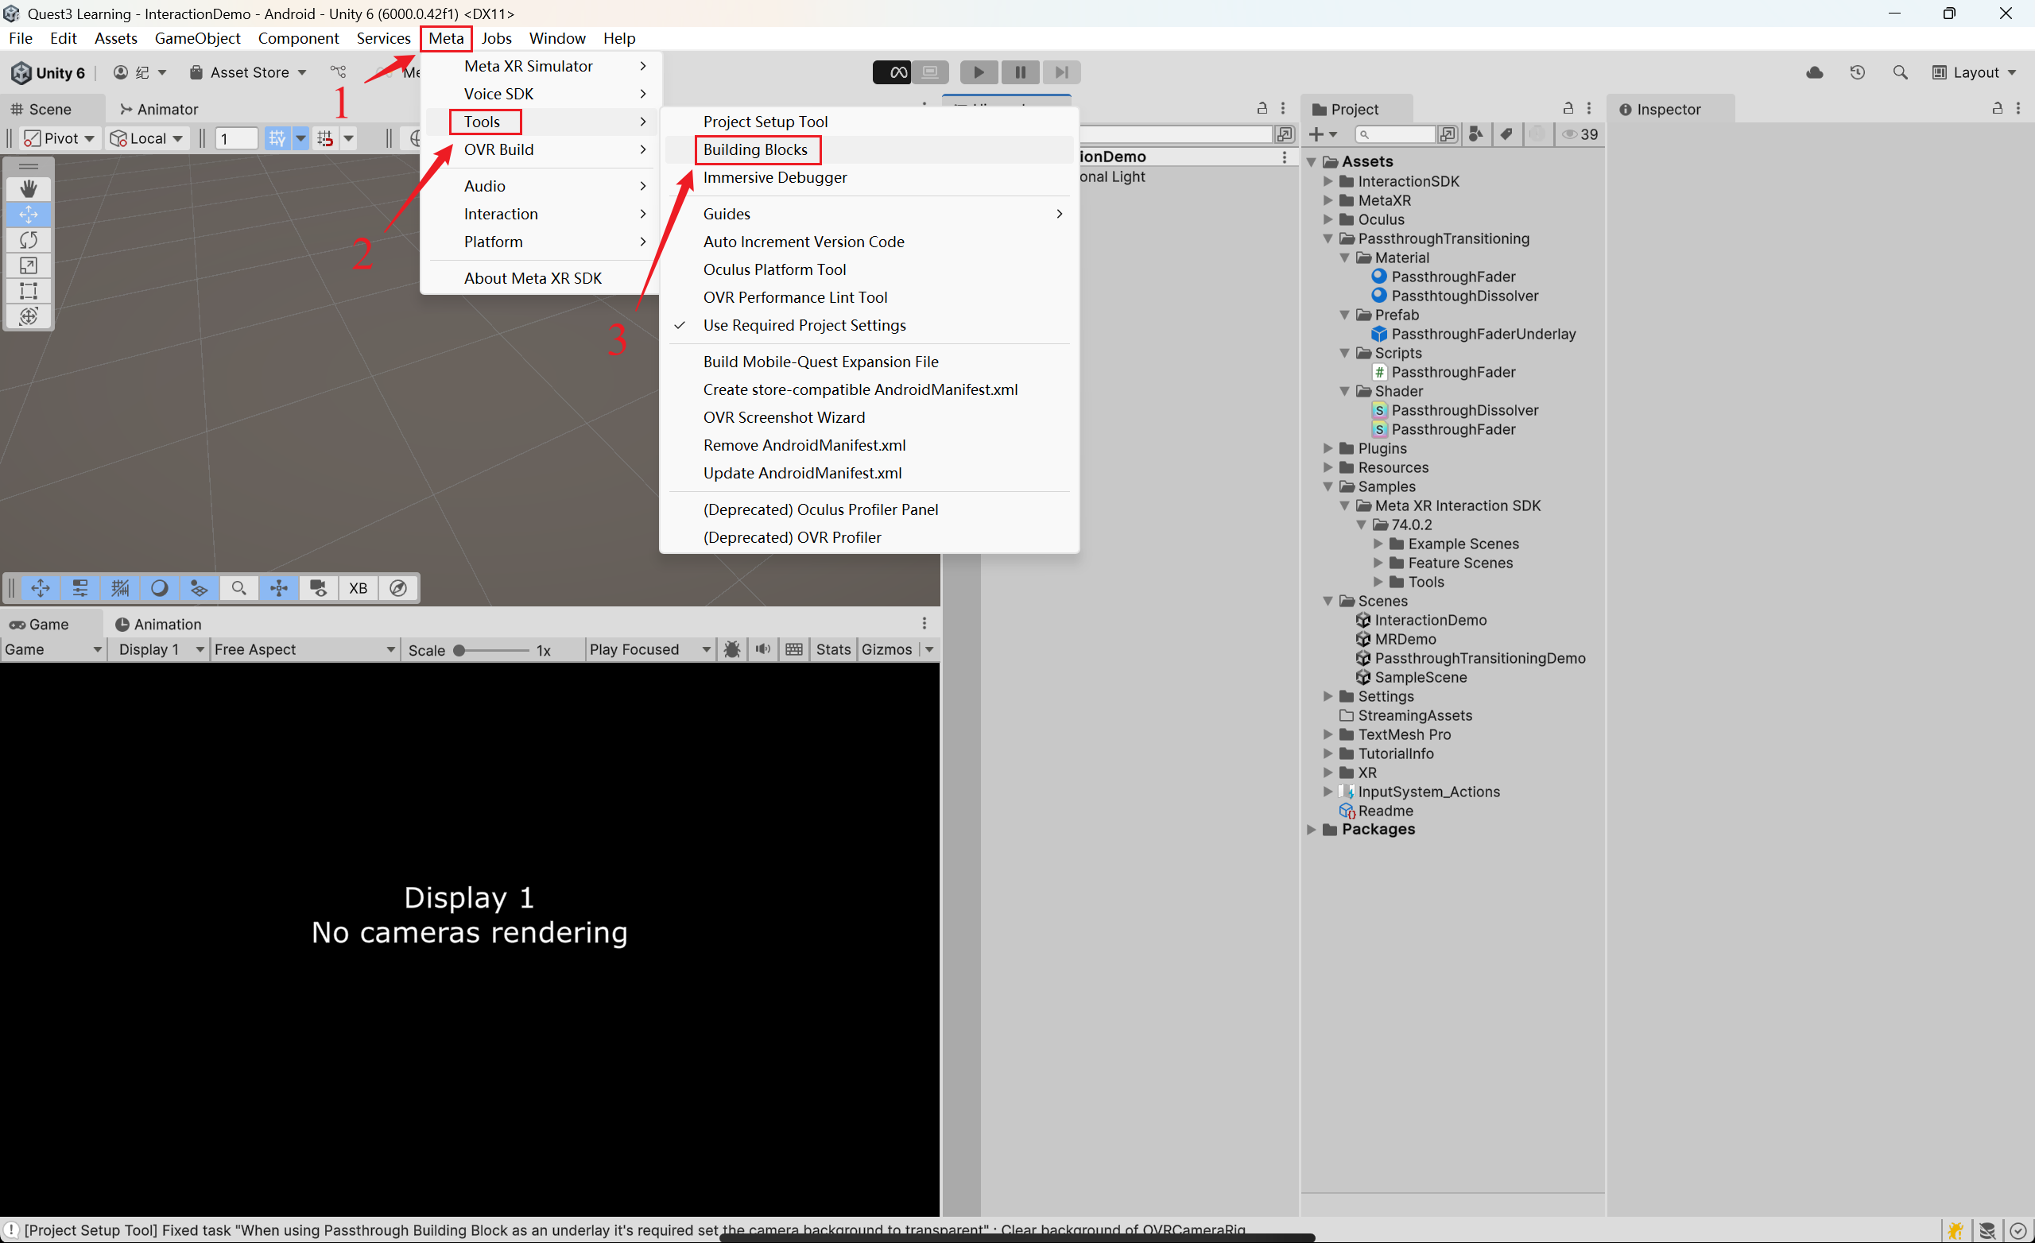
Task: Open the Free Aspect dropdown
Action: click(303, 650)
